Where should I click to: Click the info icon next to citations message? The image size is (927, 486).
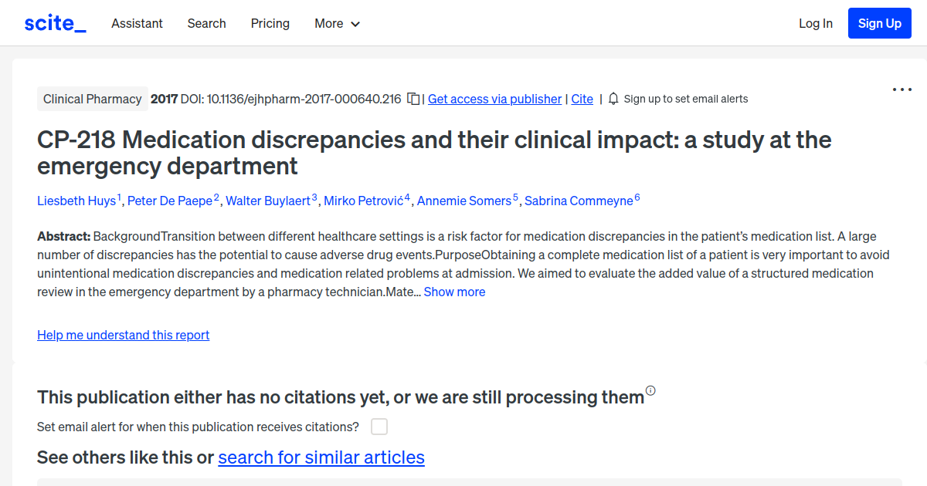coord(651,391)
